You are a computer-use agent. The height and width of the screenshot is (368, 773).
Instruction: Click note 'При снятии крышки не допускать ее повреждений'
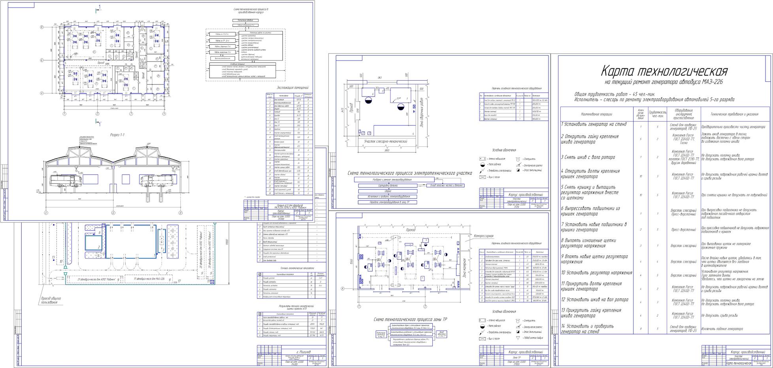tap(734, 194)
